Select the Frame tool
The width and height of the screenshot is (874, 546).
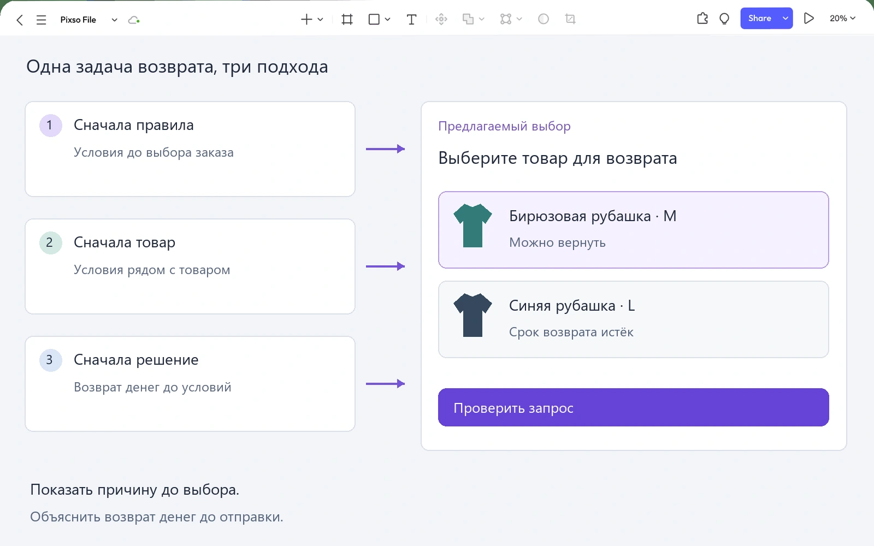point(347,20)
